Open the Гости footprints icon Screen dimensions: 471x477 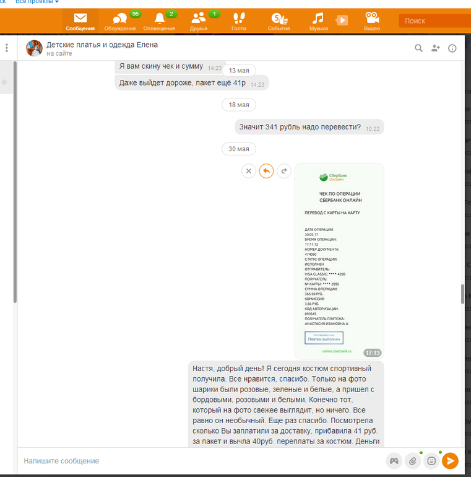238,21
